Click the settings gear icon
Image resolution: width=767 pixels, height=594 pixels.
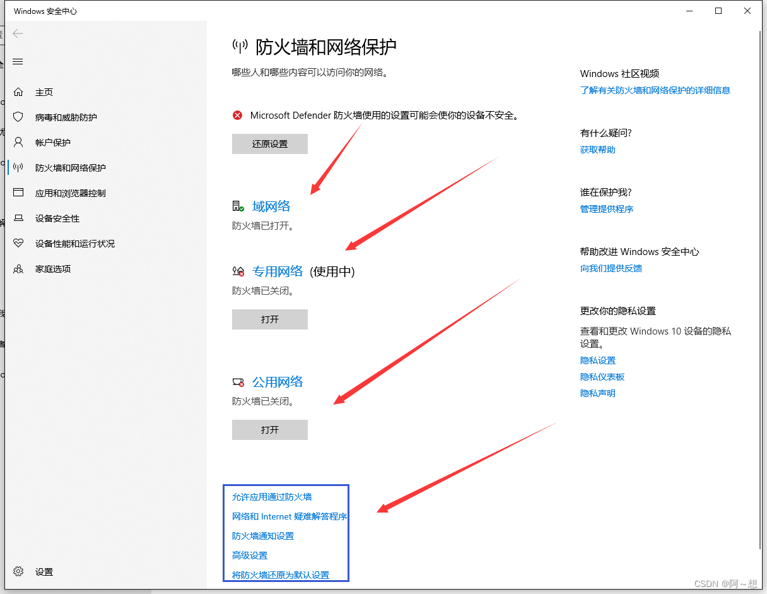coord(18,571)
